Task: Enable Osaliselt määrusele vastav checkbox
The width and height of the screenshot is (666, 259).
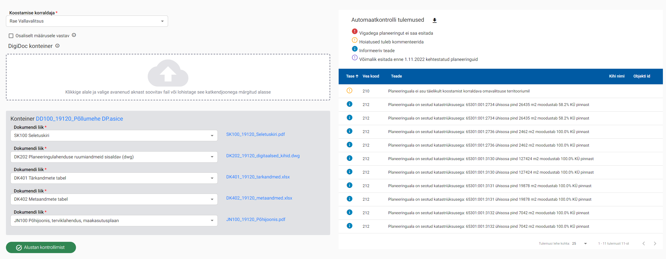Action: coord(11,36)
